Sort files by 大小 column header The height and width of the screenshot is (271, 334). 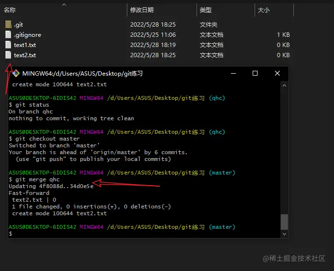(x=264, y=10)
